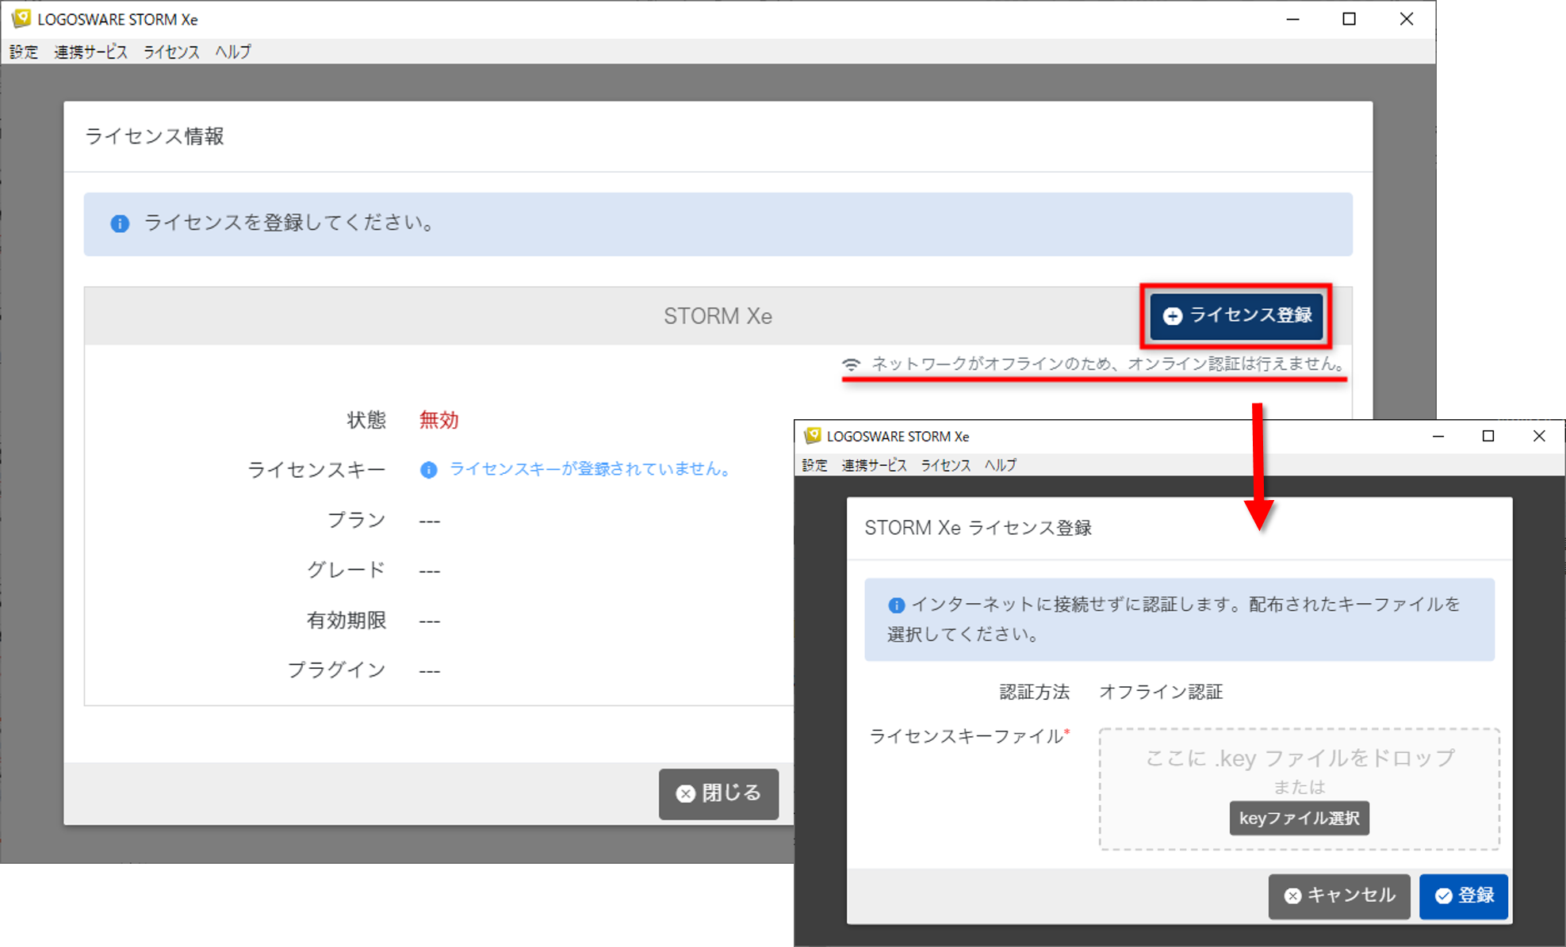1566x947 pixels.
Task: Click the Wi-Fi offline status icon
Action: pos(851,365)
